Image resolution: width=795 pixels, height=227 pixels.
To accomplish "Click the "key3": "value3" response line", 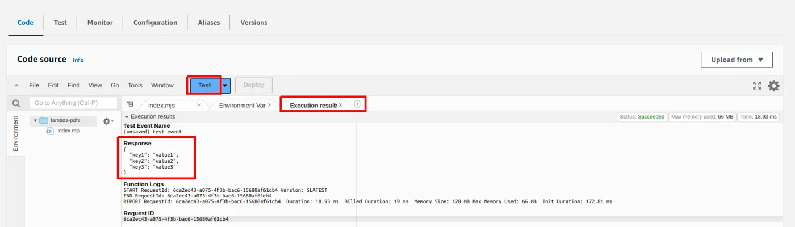I will (153, 167).
